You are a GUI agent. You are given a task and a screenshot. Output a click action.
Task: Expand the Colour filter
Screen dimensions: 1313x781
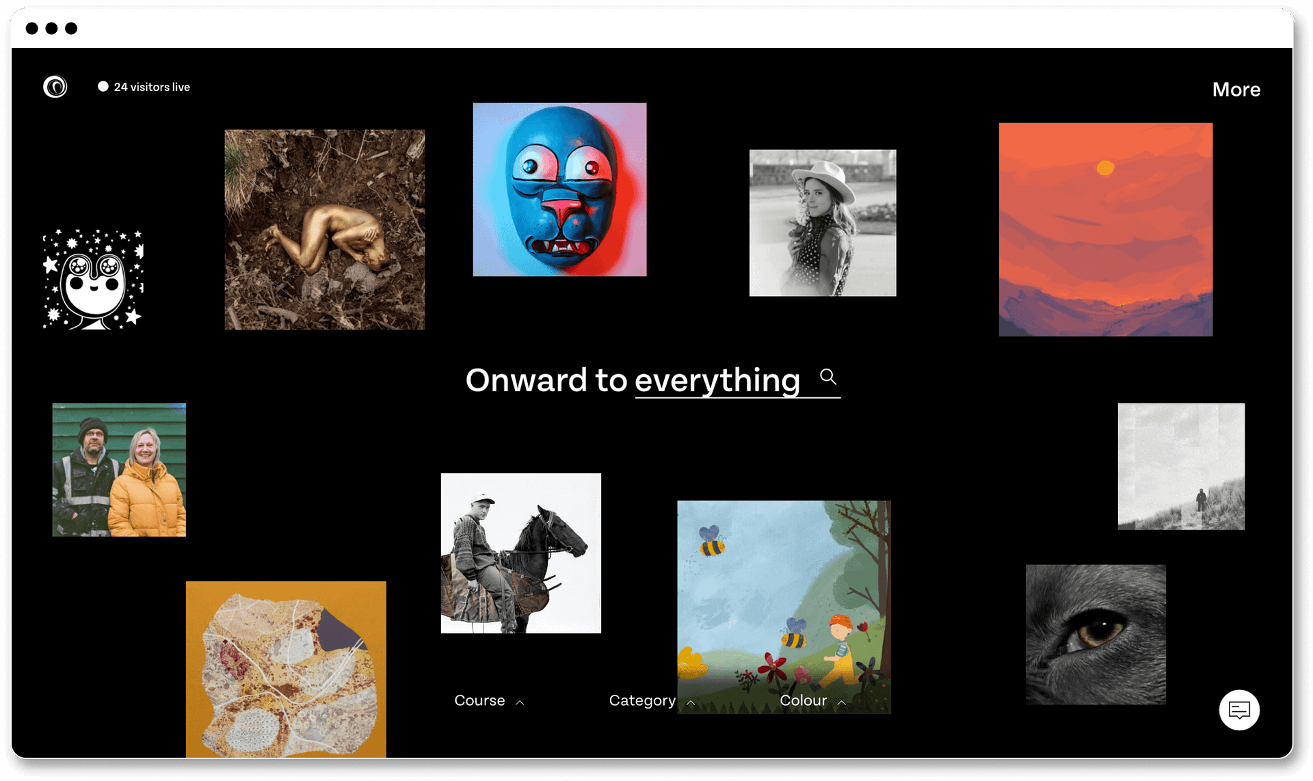pos(812,700)
